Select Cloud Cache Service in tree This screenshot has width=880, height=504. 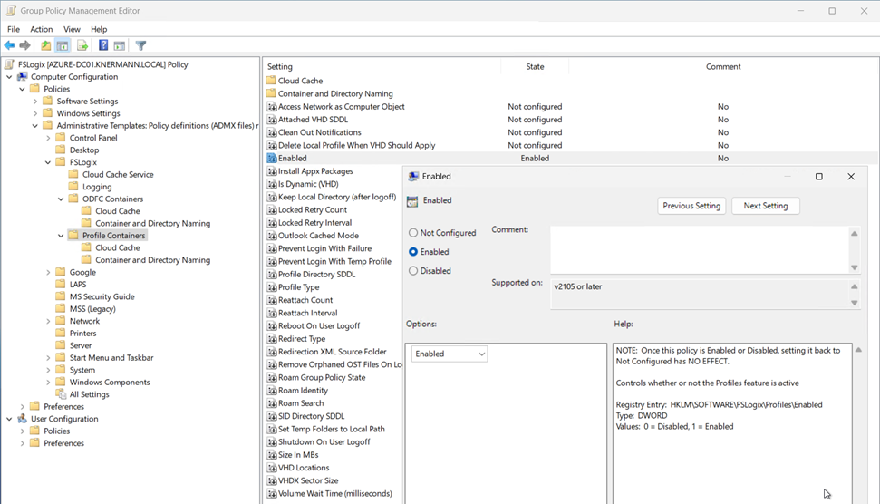[x=118, y=175]
